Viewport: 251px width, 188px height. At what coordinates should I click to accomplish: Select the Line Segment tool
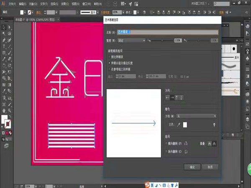(x=10, y=46)
